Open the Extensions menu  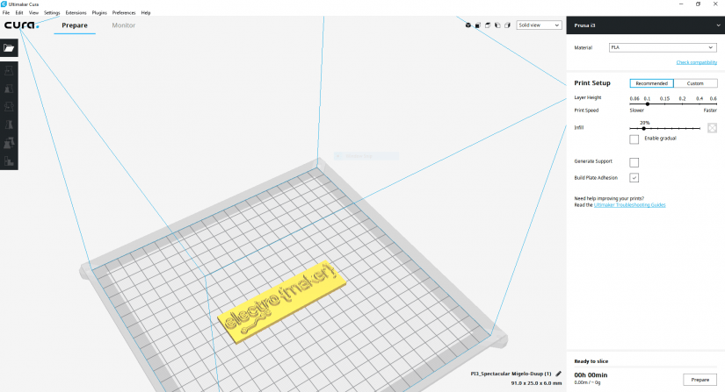click(x=76, y=13)
